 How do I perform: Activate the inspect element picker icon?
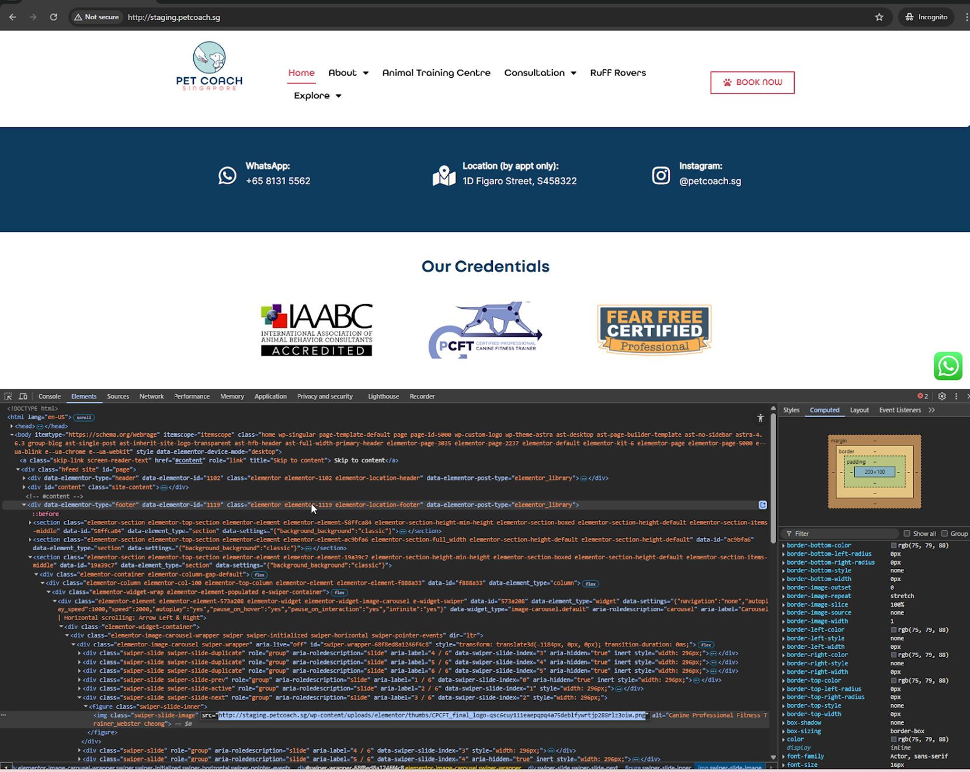8,397
